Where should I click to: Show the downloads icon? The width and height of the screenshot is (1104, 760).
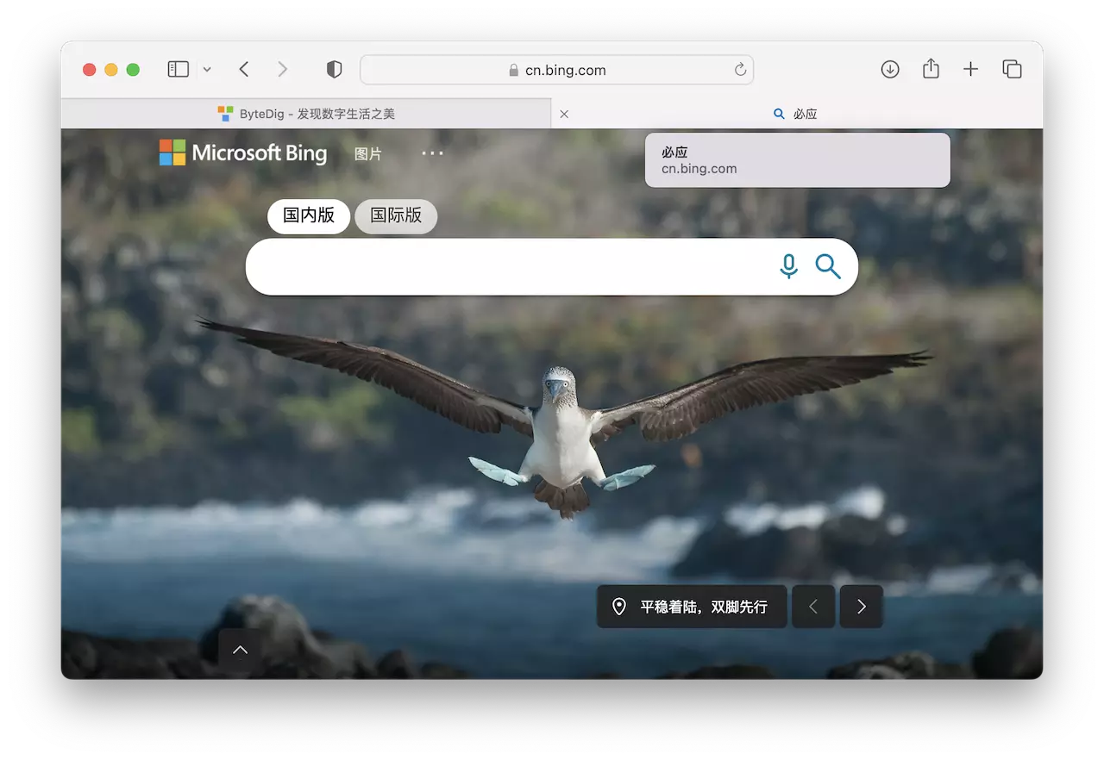(x=890, y=70)
